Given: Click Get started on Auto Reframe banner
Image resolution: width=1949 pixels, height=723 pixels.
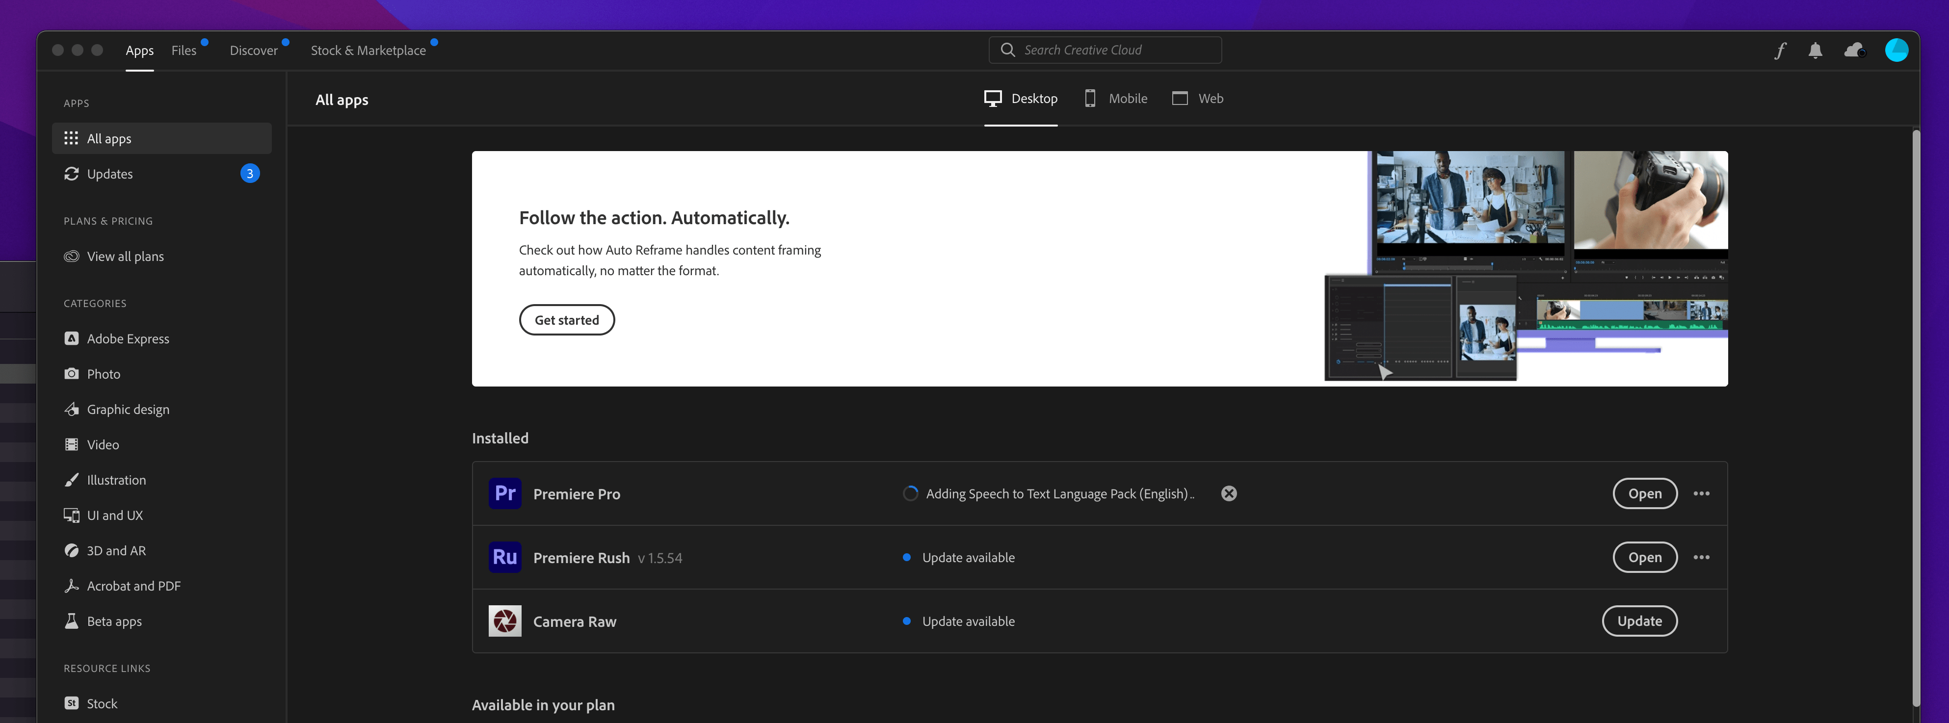Looking at the screenshot, I should click(x=567, y=320).
